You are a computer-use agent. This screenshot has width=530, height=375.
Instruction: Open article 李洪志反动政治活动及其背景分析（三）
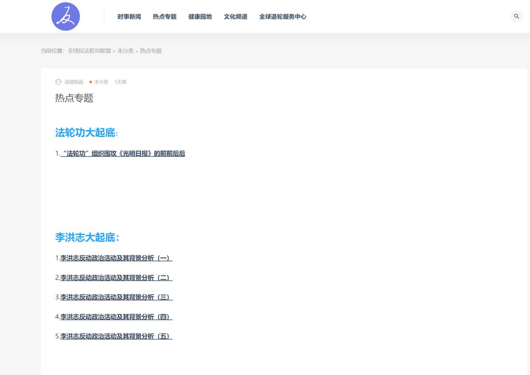point(116,297)
